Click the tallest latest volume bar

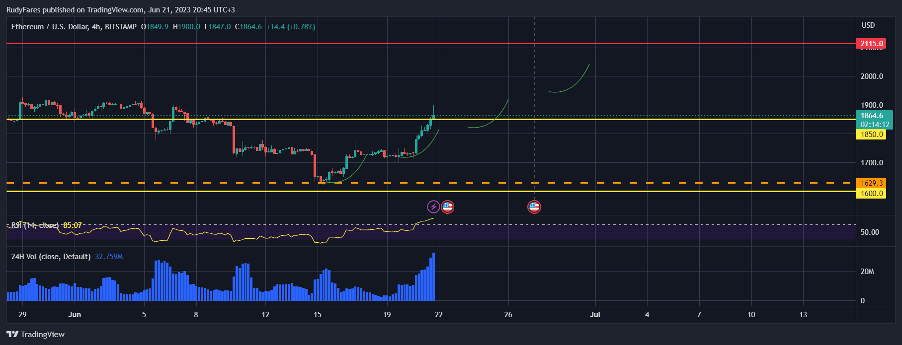coord(433,277)
